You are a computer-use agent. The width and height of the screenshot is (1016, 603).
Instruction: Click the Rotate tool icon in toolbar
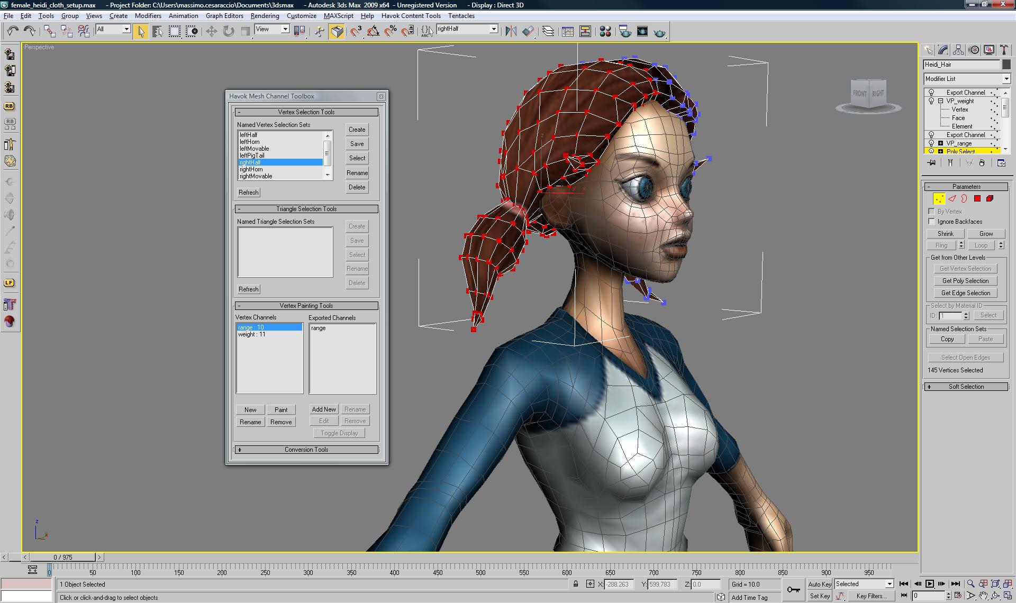[x=229, y=30]
